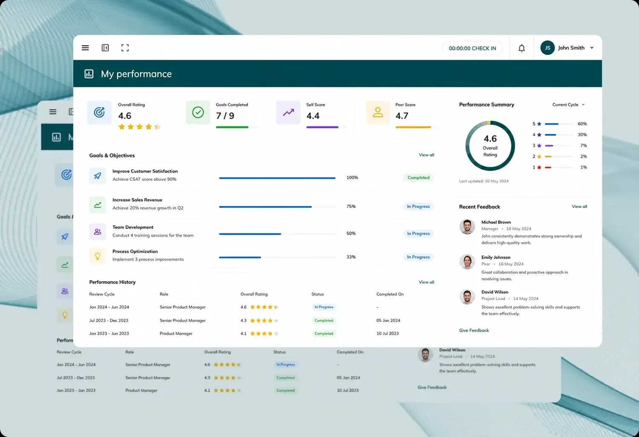Click the Peer Score 4.7 value

402,116
